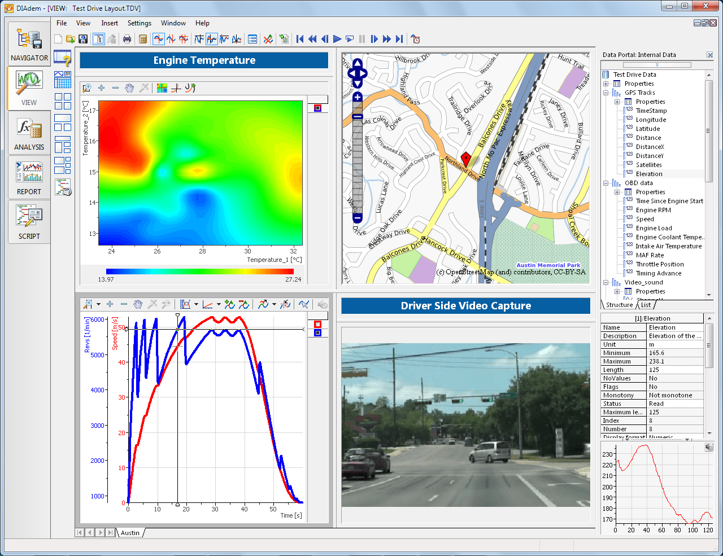Collapse the OBD data tree node

(606, 183)
